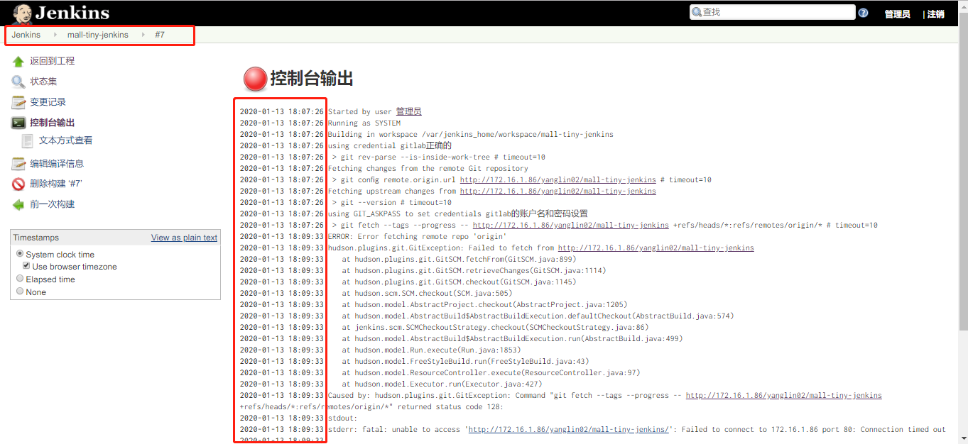Open breadcrumb dropdown arrow after Jenkins
The width and height of the screenshot is (968, 444).
(x=55, y=34)
